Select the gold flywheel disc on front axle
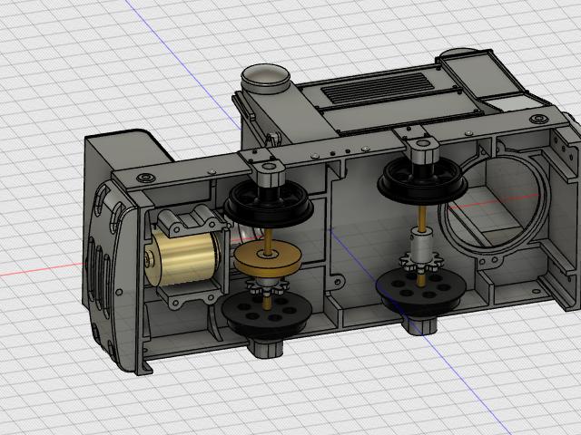 [x=268, y=260]
